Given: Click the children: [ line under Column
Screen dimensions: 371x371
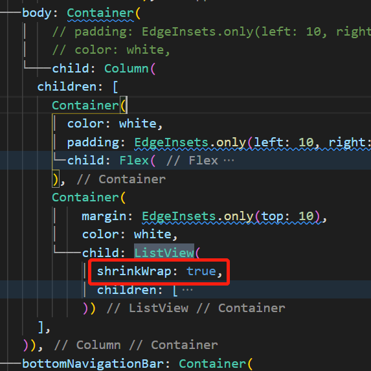Looking at the screenshot, I should click(x=78, y=87).
